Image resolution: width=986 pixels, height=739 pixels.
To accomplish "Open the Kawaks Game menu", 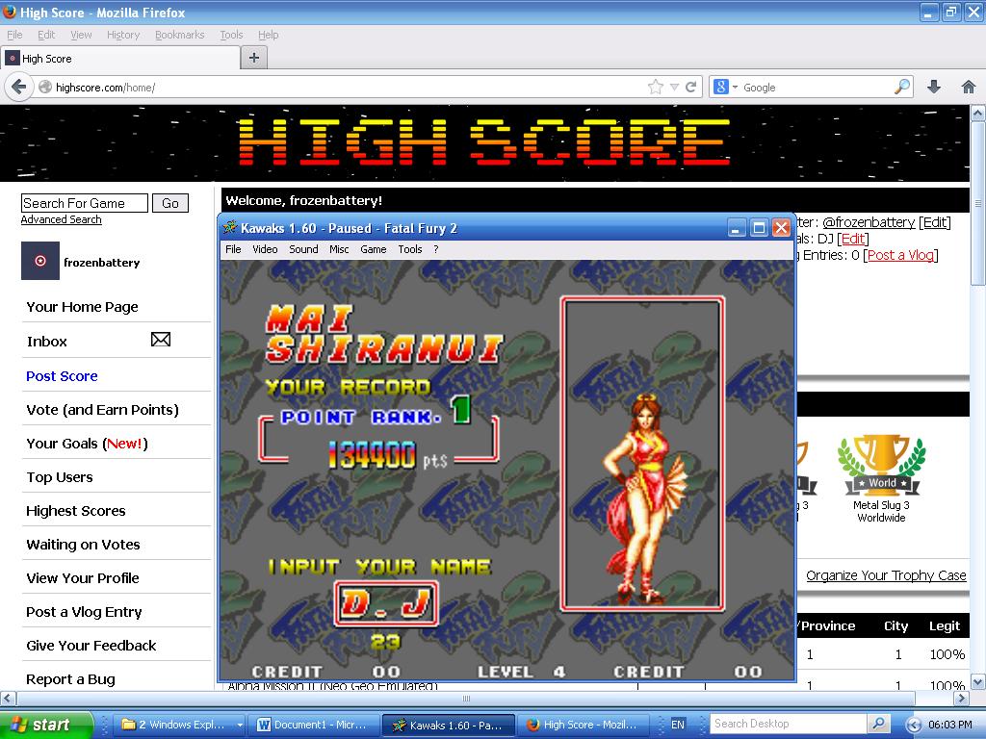I will click(x=374, y=249).
